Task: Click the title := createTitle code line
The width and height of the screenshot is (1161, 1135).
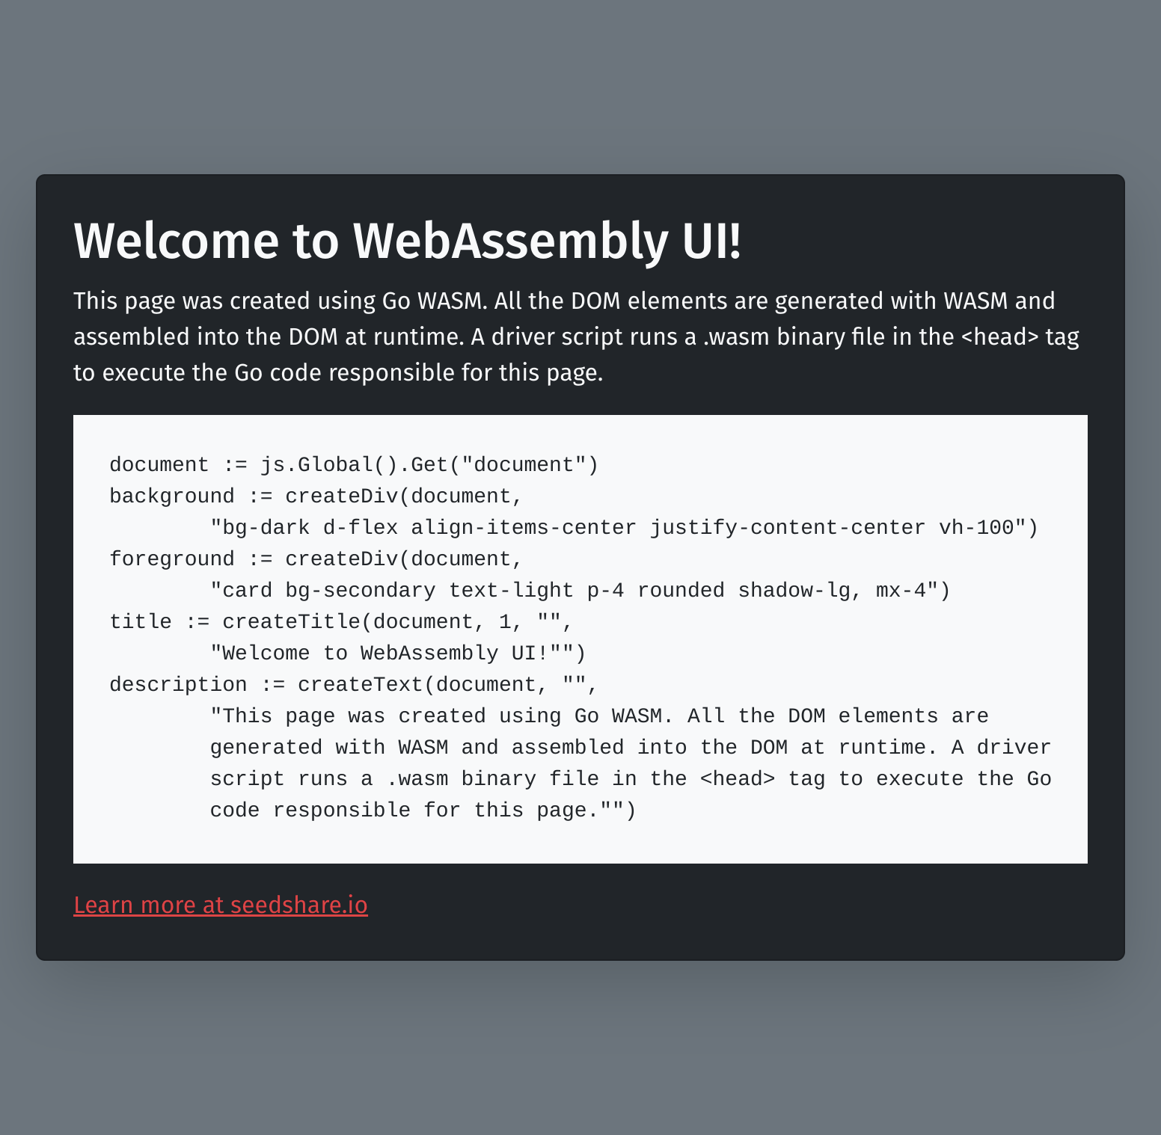Action: (341, 621)
